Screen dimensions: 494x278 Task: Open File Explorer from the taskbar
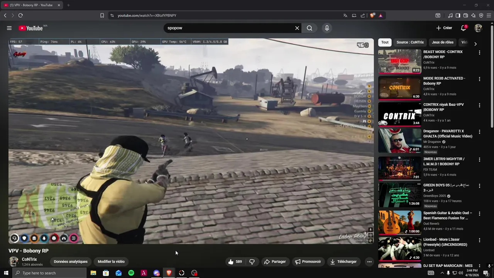93,273
